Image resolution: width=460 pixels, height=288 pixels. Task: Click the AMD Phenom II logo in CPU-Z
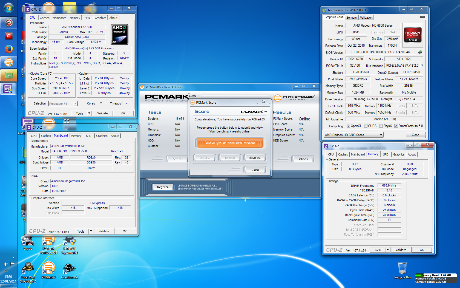tap(120, 35)
